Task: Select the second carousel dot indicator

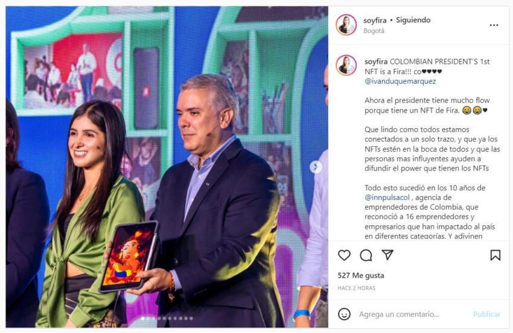Action: point(148,319)
